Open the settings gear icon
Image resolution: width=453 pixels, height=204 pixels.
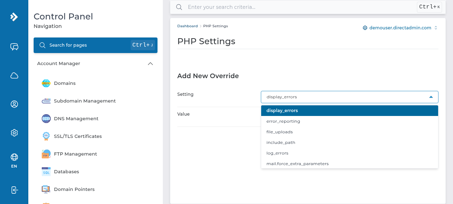14,133
